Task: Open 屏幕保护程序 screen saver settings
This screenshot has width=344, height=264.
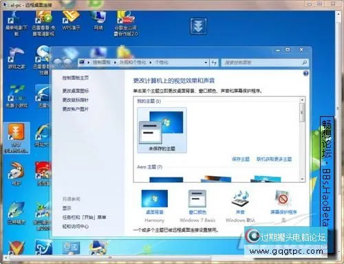Action: 283,206
